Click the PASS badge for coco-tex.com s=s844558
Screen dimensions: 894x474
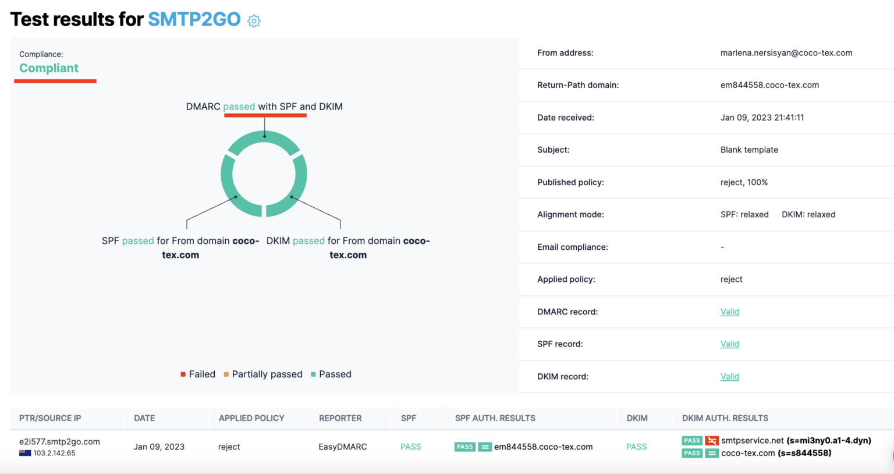pos(692,453)
